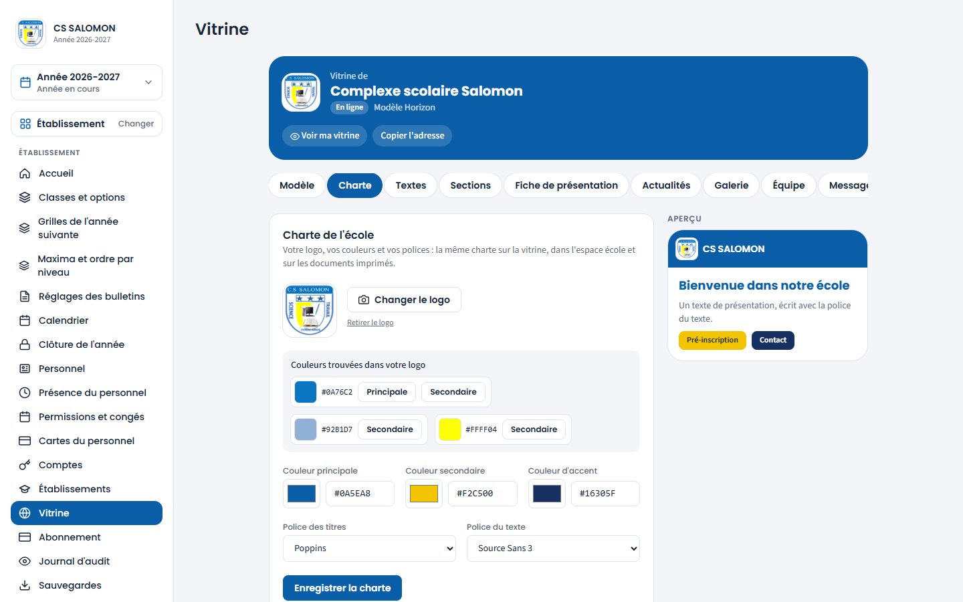
Task: Open the Couleur secondaire yellow color swatch
Action: point(424,494)
